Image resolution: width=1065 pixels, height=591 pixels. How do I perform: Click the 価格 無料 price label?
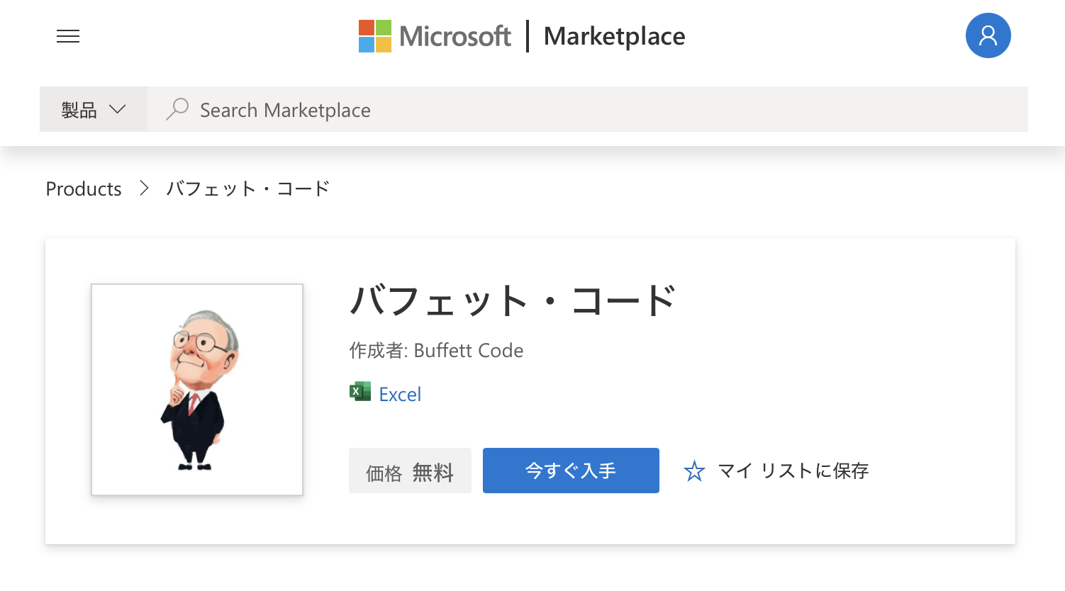coord(410,470)
